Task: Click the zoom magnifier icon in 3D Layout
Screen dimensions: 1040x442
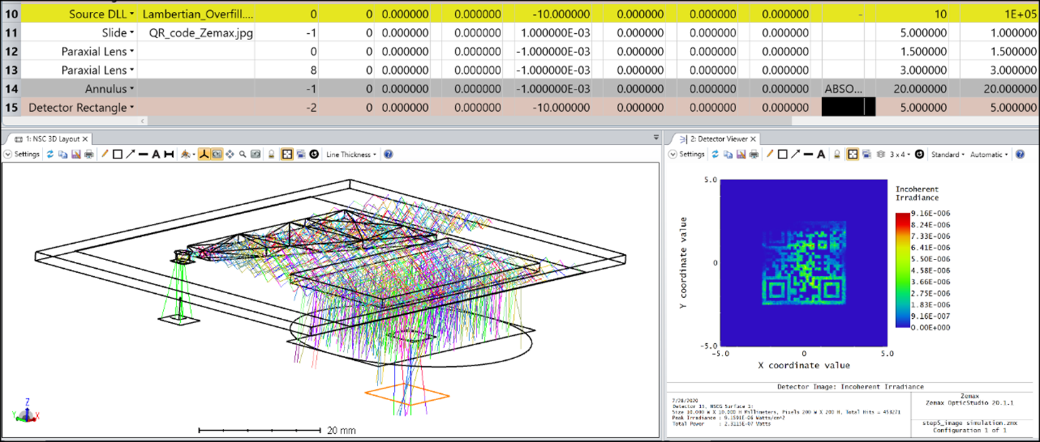Action: pyautogui.click(x=242, y=154)
